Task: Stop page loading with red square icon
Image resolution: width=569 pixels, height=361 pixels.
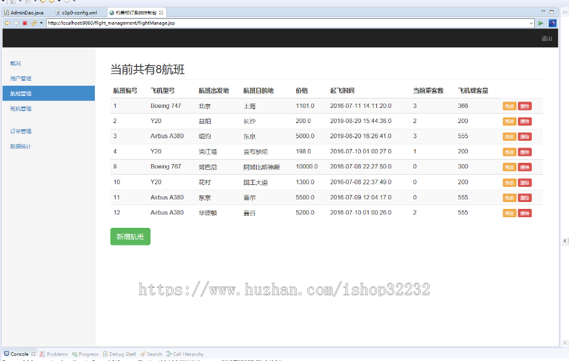Action: point(25,23)
